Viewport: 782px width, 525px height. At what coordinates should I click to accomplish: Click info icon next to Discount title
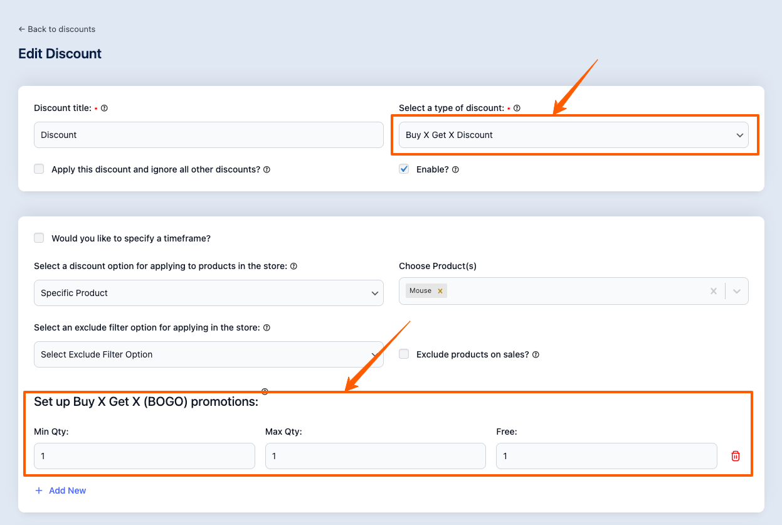coord(104,108)
